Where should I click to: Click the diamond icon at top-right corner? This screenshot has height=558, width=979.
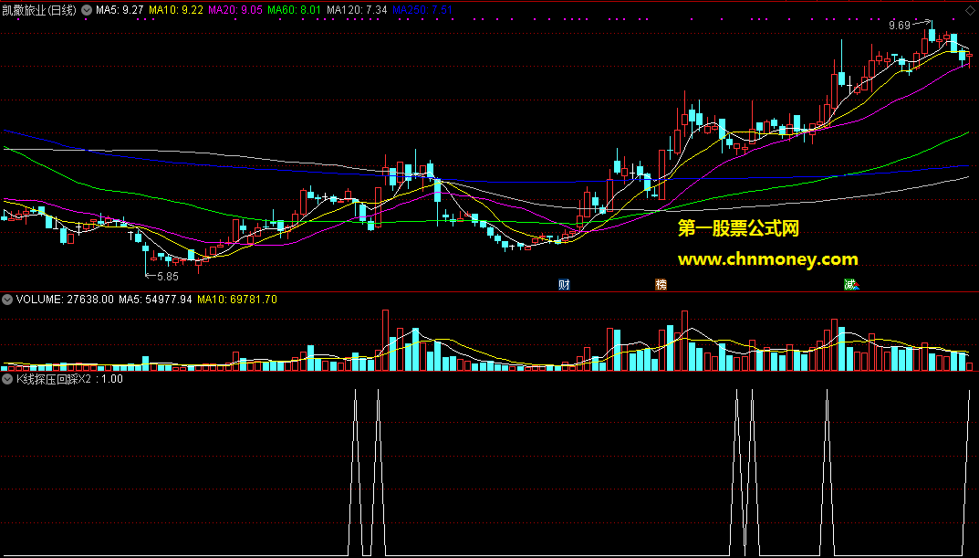[970, 10]
